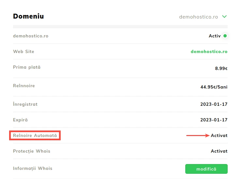Select the Domeniu heading
The image size is (243, 179).
click(x=28, y=16)
